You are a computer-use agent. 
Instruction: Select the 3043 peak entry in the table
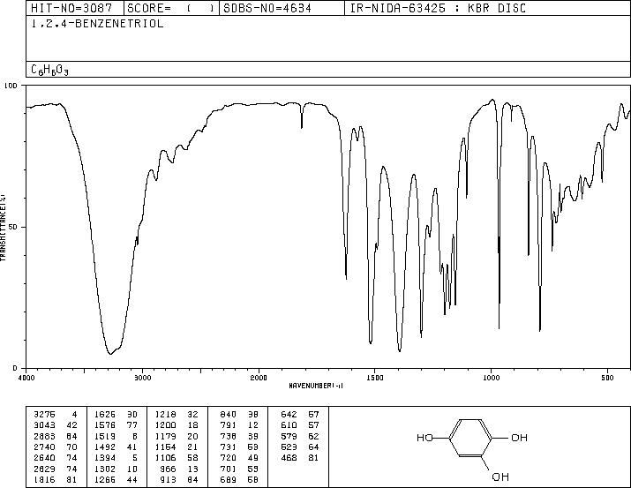coord(55,425)
